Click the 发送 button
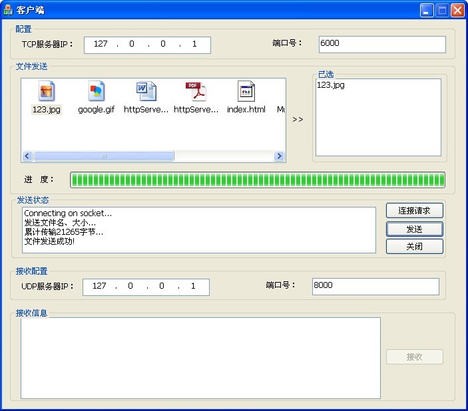 click(x=414, y=229)
